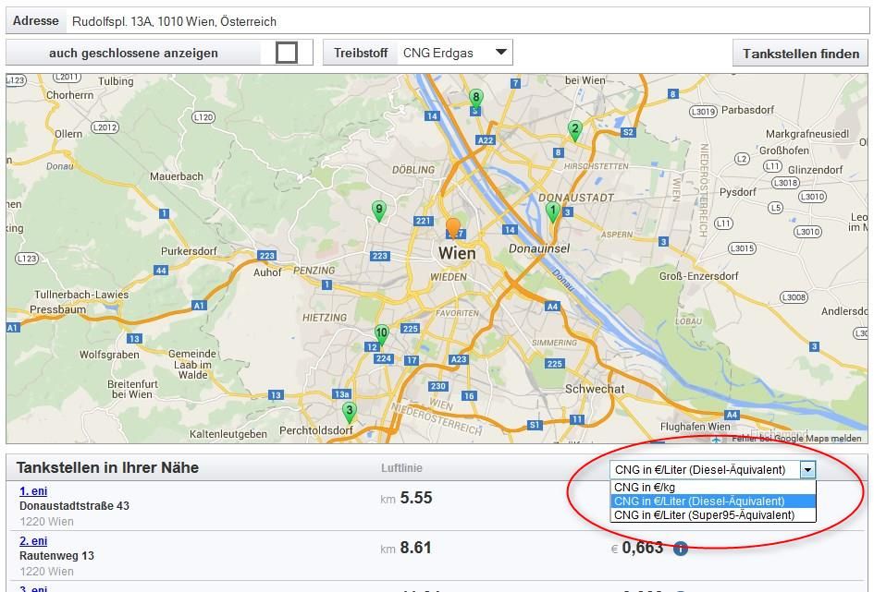Click green map marker number 8
The width and height of the screenshot is (874, 592).
pyautogui.click(x=475, y=99)
